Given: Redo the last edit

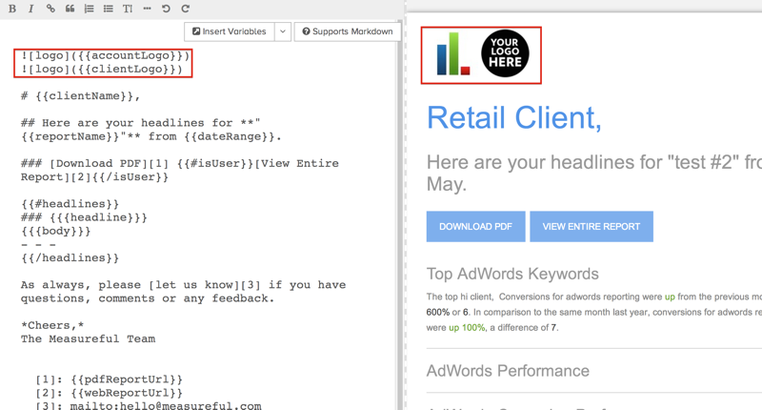Looking at the screenshot, I should 185,9.
